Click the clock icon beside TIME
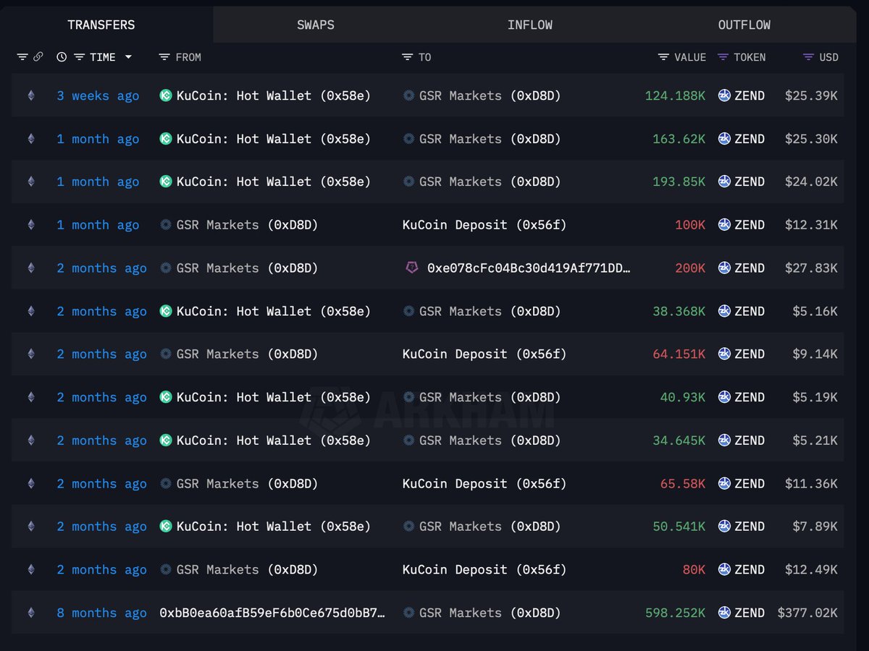 click(x=62, y=57)
